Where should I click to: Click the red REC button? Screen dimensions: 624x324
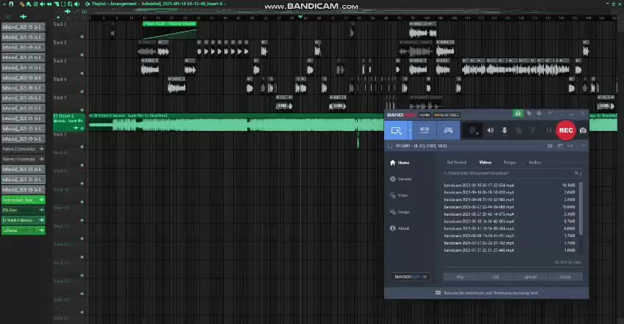tap(565, 130)
